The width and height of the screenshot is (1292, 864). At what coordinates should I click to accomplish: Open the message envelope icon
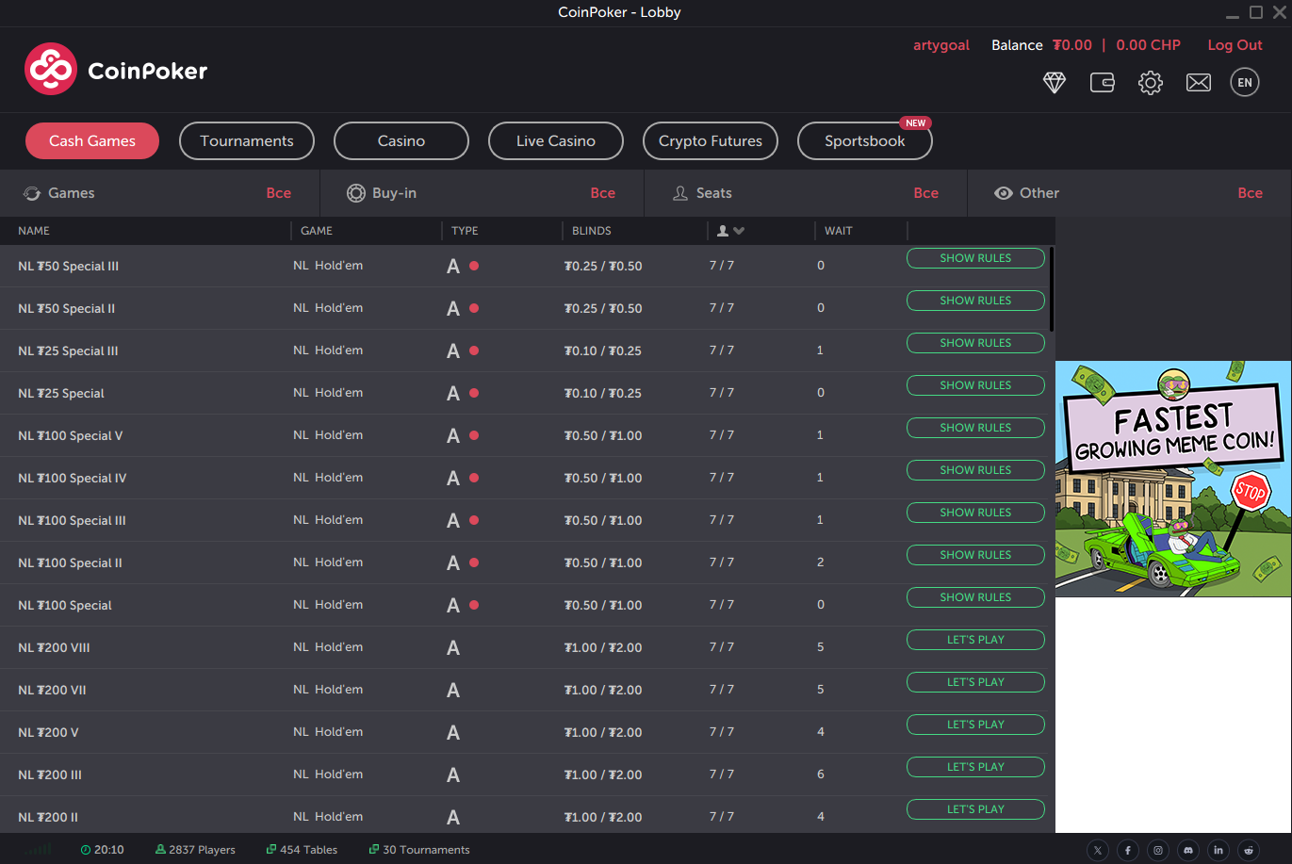1198,82
